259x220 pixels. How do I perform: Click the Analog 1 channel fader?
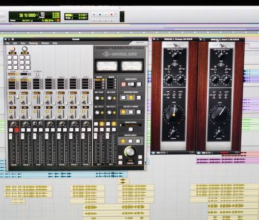tap(10, 136)
